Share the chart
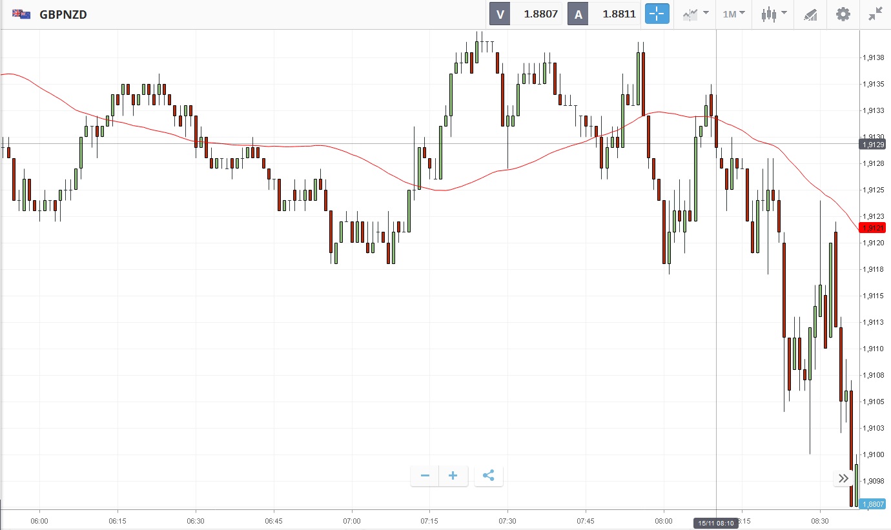This screenshot has height=530, width=891. 489,476
